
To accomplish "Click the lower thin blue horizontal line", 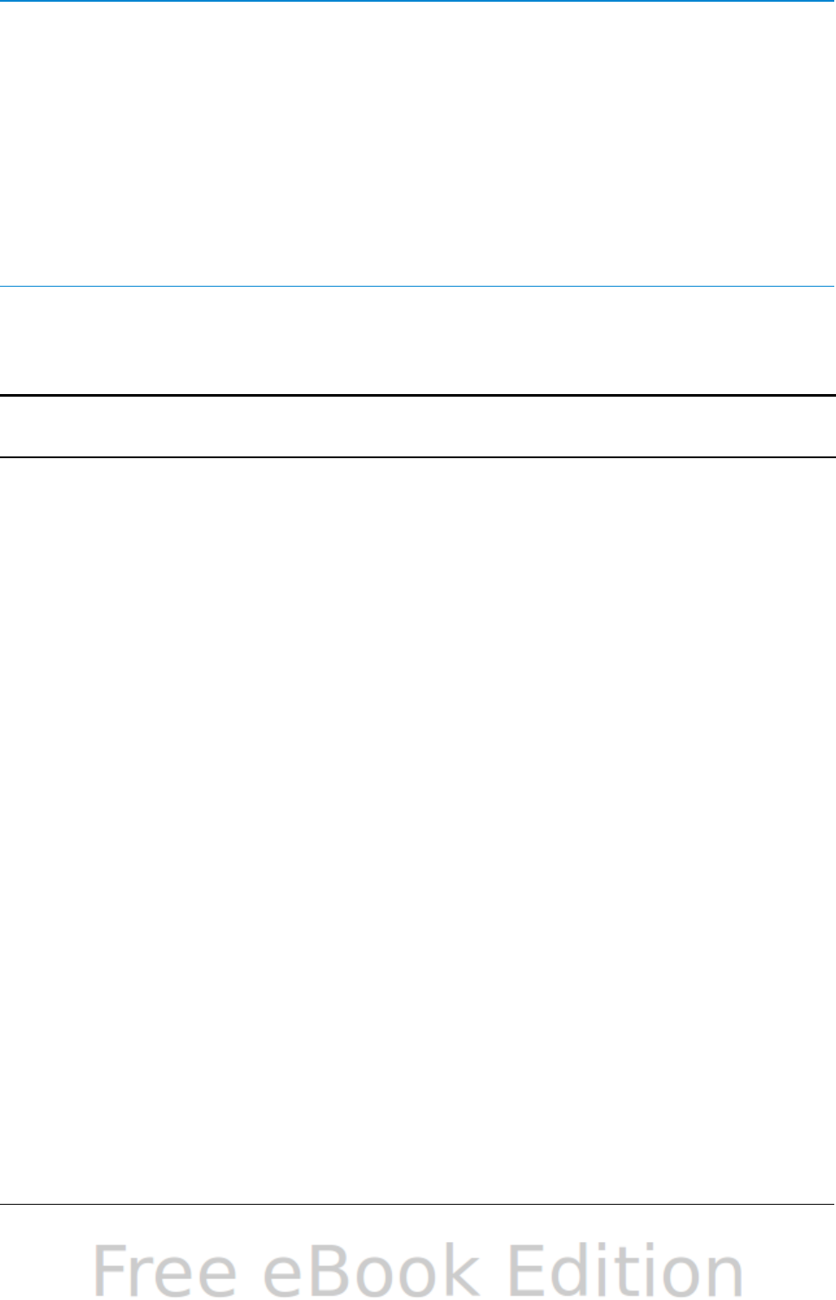I will (x=418, y=286).
